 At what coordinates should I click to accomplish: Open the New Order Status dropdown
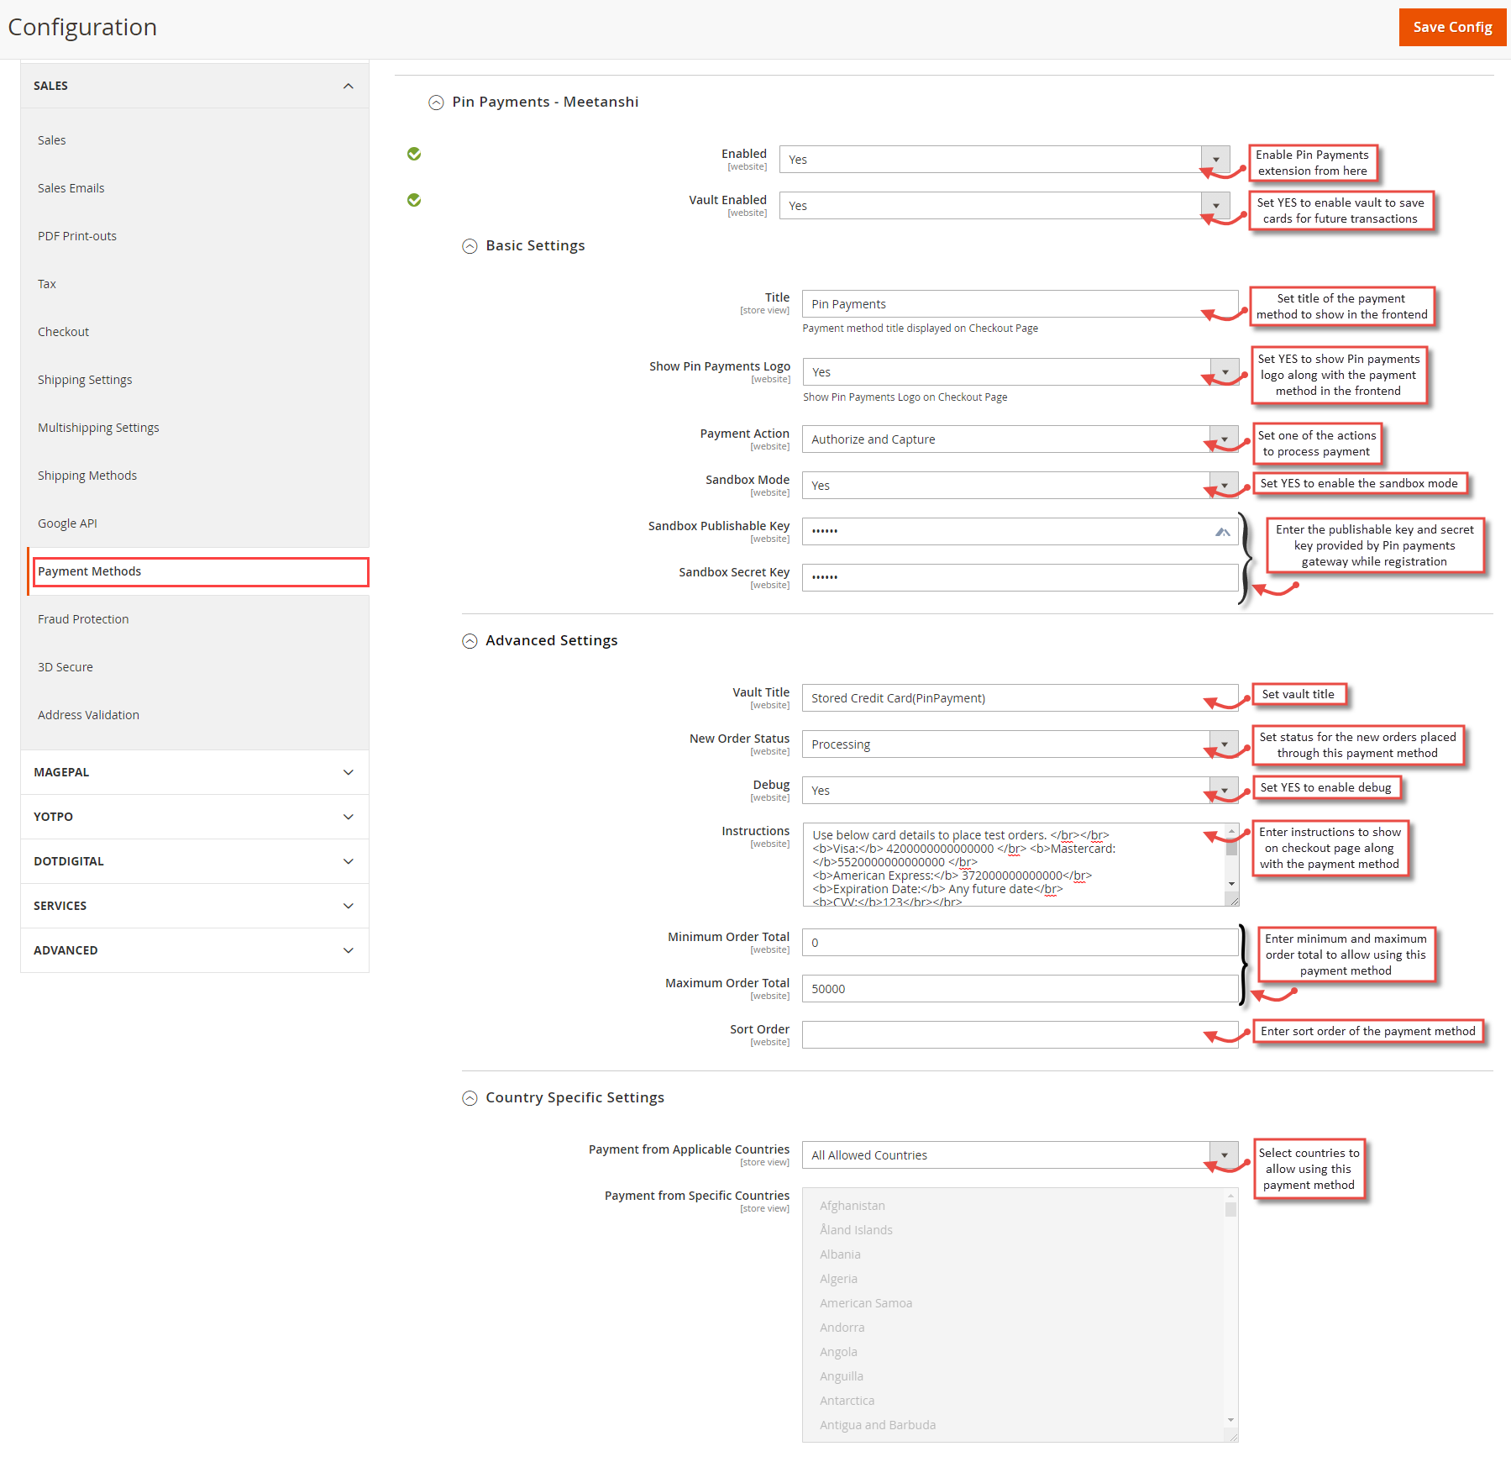point(1020,744)
